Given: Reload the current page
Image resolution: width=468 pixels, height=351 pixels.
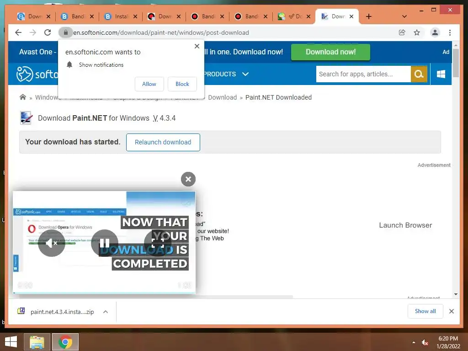Looking at the screenshot, I should point(48,32).
